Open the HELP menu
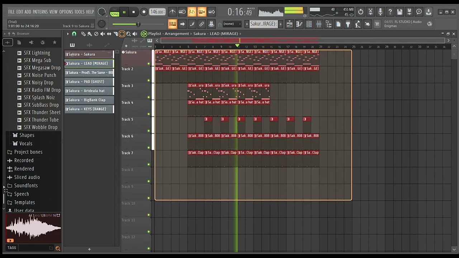Viewport: 459px width, 258px height. (x=90, y=12)
